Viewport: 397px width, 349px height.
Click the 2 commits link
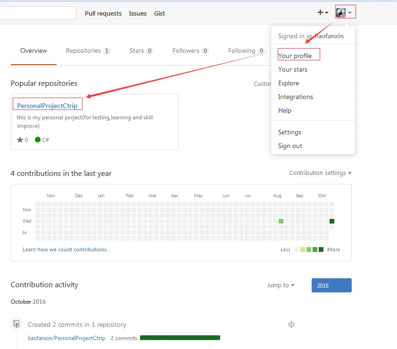click(124, 338)
